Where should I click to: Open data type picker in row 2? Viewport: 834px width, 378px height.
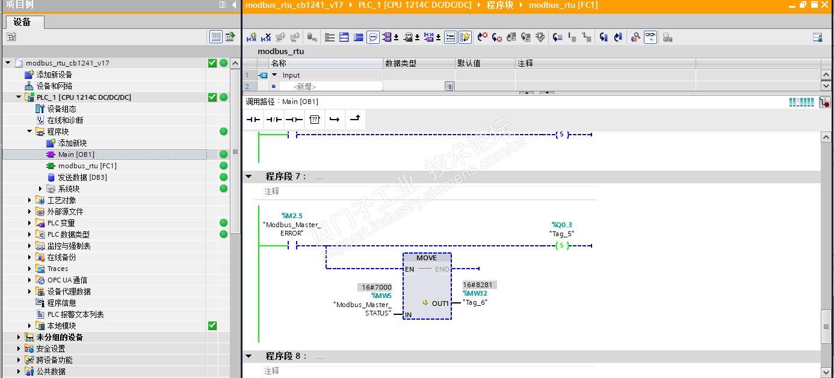point(449,87)
